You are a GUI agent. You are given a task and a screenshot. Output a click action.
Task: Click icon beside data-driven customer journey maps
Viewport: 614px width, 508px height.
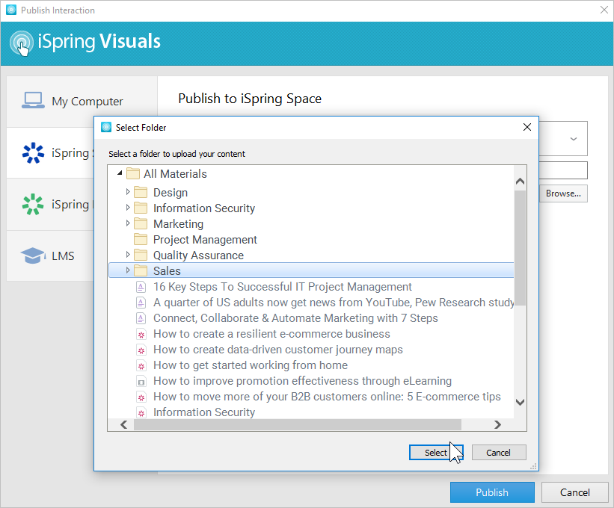pyautogui.click(x=141, y=350)
